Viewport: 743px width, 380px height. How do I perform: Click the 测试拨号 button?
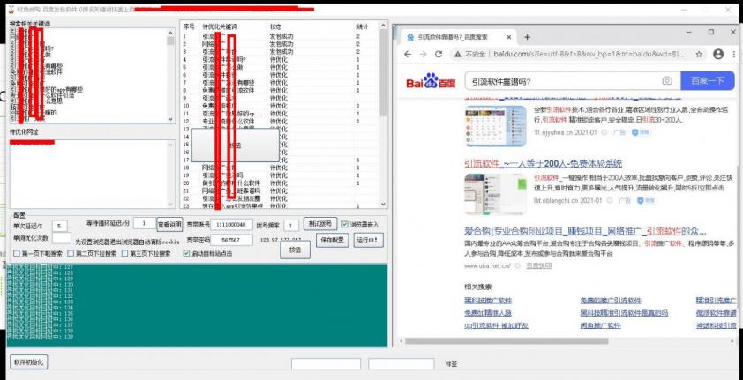point(319,224)
